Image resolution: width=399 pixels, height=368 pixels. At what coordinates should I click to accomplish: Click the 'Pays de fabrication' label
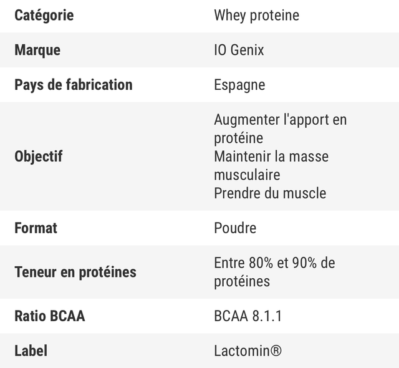point(73,85)
